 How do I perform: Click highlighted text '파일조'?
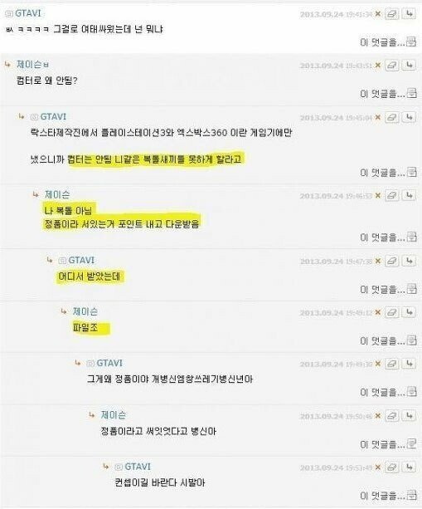click(x=85, y=328)
